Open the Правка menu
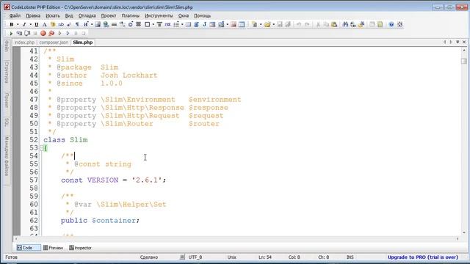470x264 pixels. pos(33,15)
